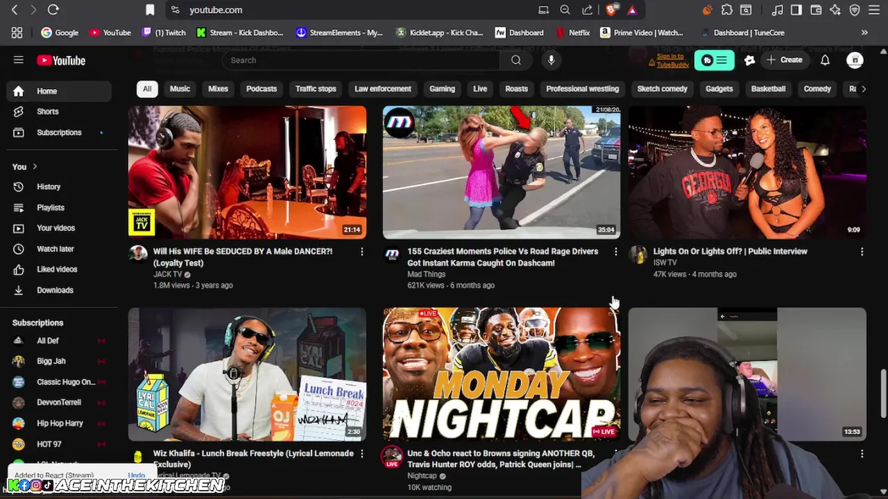Click the search magnifier button
This screenshot has width=888, height=499.
(516, 60)
